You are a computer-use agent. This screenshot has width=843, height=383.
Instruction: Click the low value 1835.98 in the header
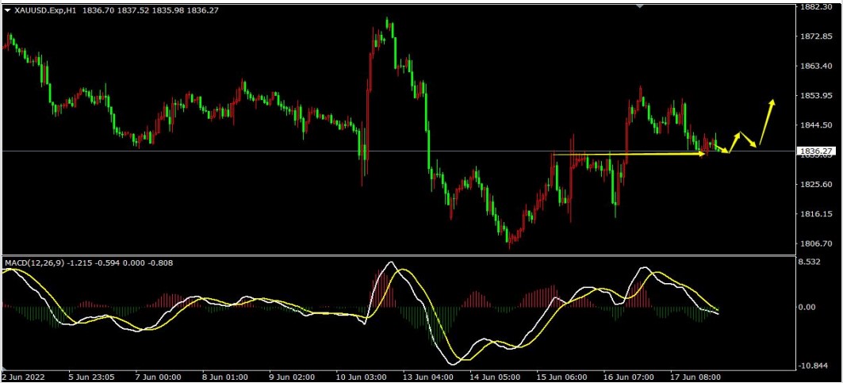click(x=168, y=10)
